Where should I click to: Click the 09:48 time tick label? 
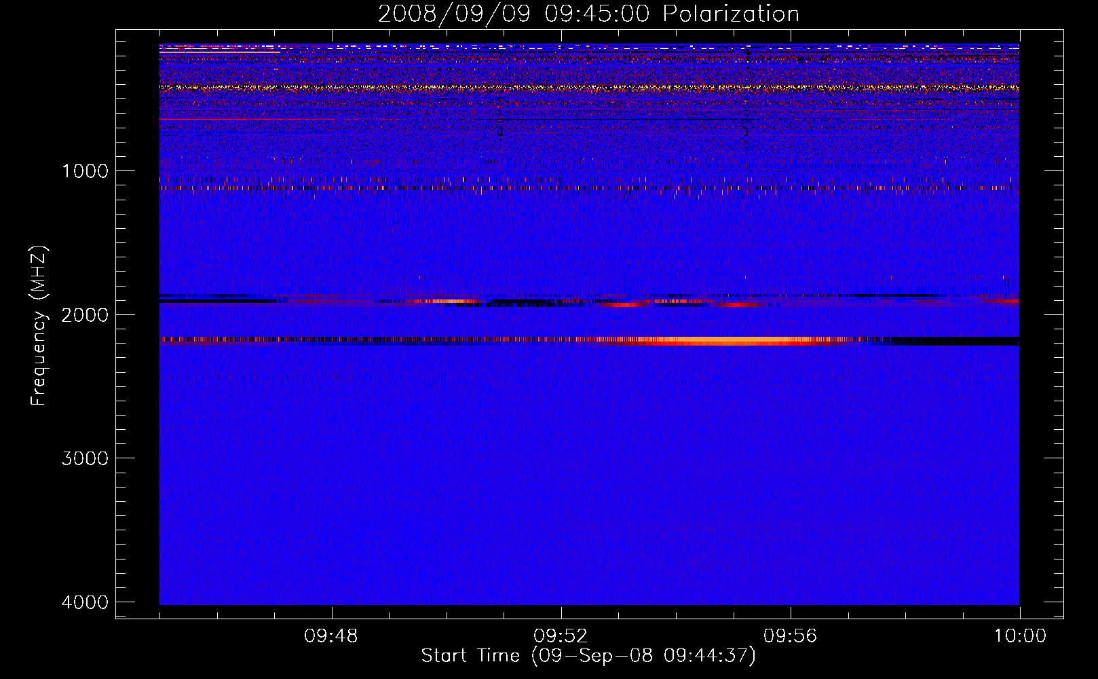(331, 636)
